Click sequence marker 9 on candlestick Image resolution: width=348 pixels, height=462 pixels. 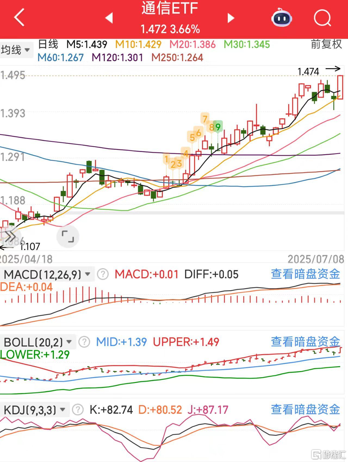click(218, 127)
